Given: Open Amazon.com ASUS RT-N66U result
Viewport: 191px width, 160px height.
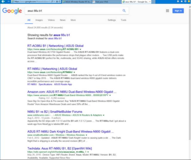Looking at the screenshot, I should tap(72, 92).
